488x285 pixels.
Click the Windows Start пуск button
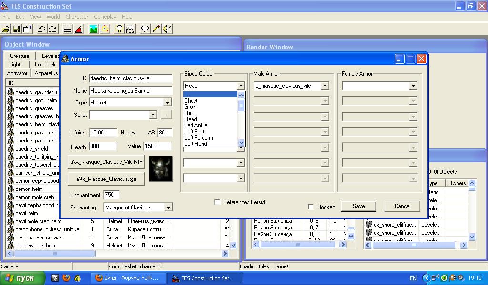point(22,278)
